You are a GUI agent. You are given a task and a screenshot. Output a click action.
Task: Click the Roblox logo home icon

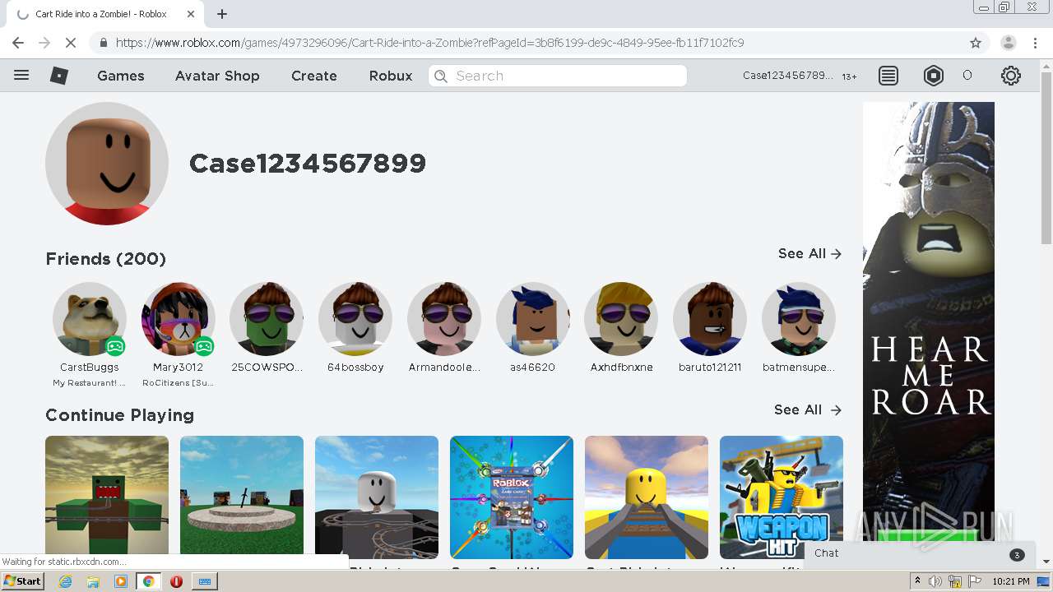[x=59, y=76]
